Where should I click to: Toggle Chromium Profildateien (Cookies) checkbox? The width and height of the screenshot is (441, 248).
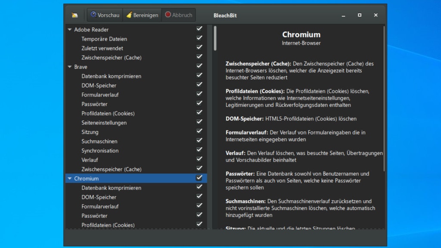199,224
